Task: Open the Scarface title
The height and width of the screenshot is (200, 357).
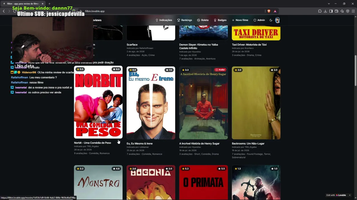Action: tap(132, 45)
